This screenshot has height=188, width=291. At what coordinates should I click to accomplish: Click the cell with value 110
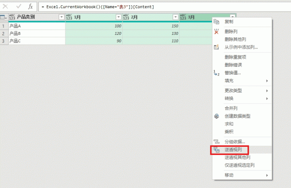(x=151, y=41)
